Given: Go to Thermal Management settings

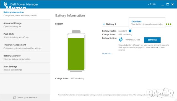Looking at the screenshot, I should (25, 47).
